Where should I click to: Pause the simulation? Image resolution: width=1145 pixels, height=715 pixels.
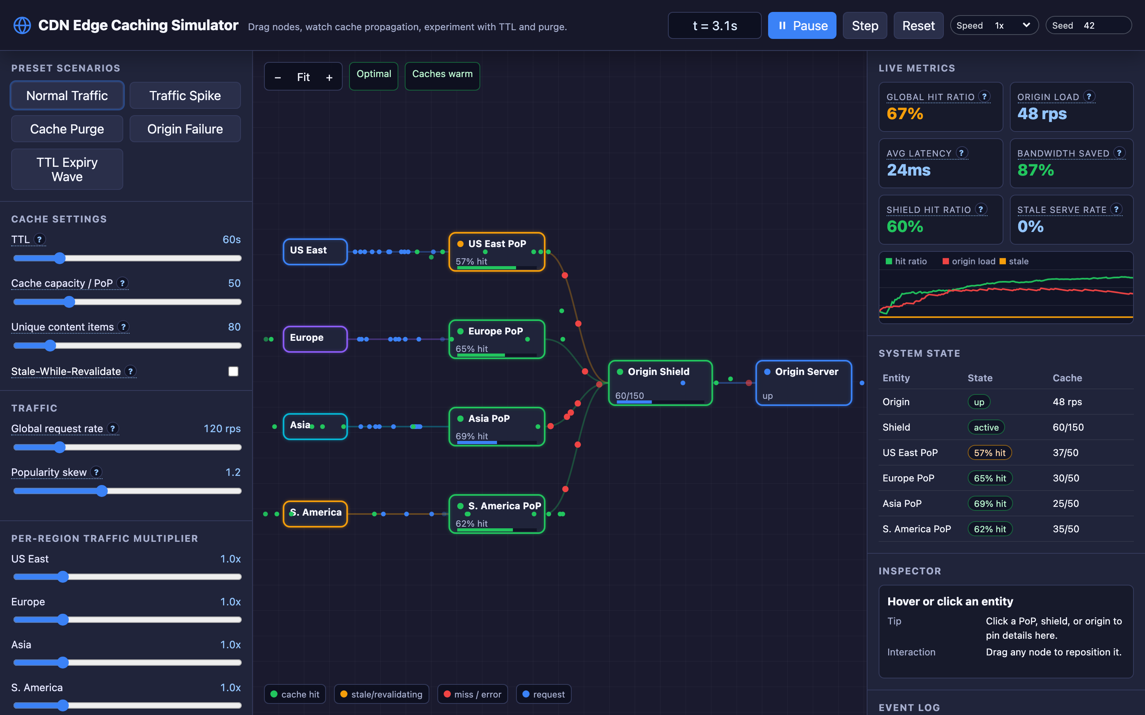[802, 25]
